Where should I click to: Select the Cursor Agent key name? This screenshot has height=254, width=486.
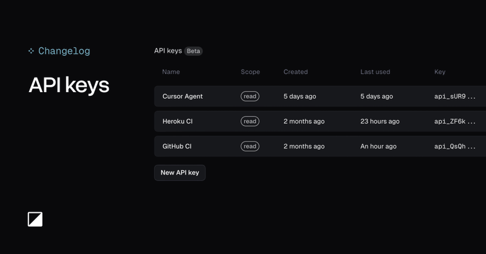183,96
